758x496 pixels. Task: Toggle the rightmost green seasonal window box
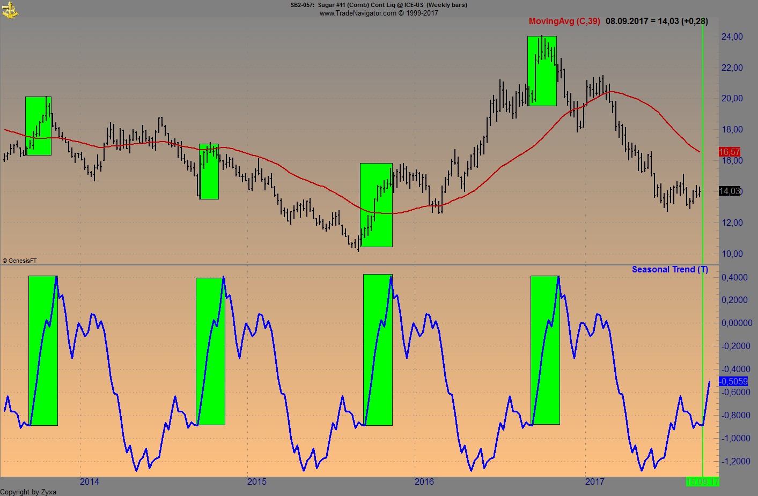(x=545, y=349)
